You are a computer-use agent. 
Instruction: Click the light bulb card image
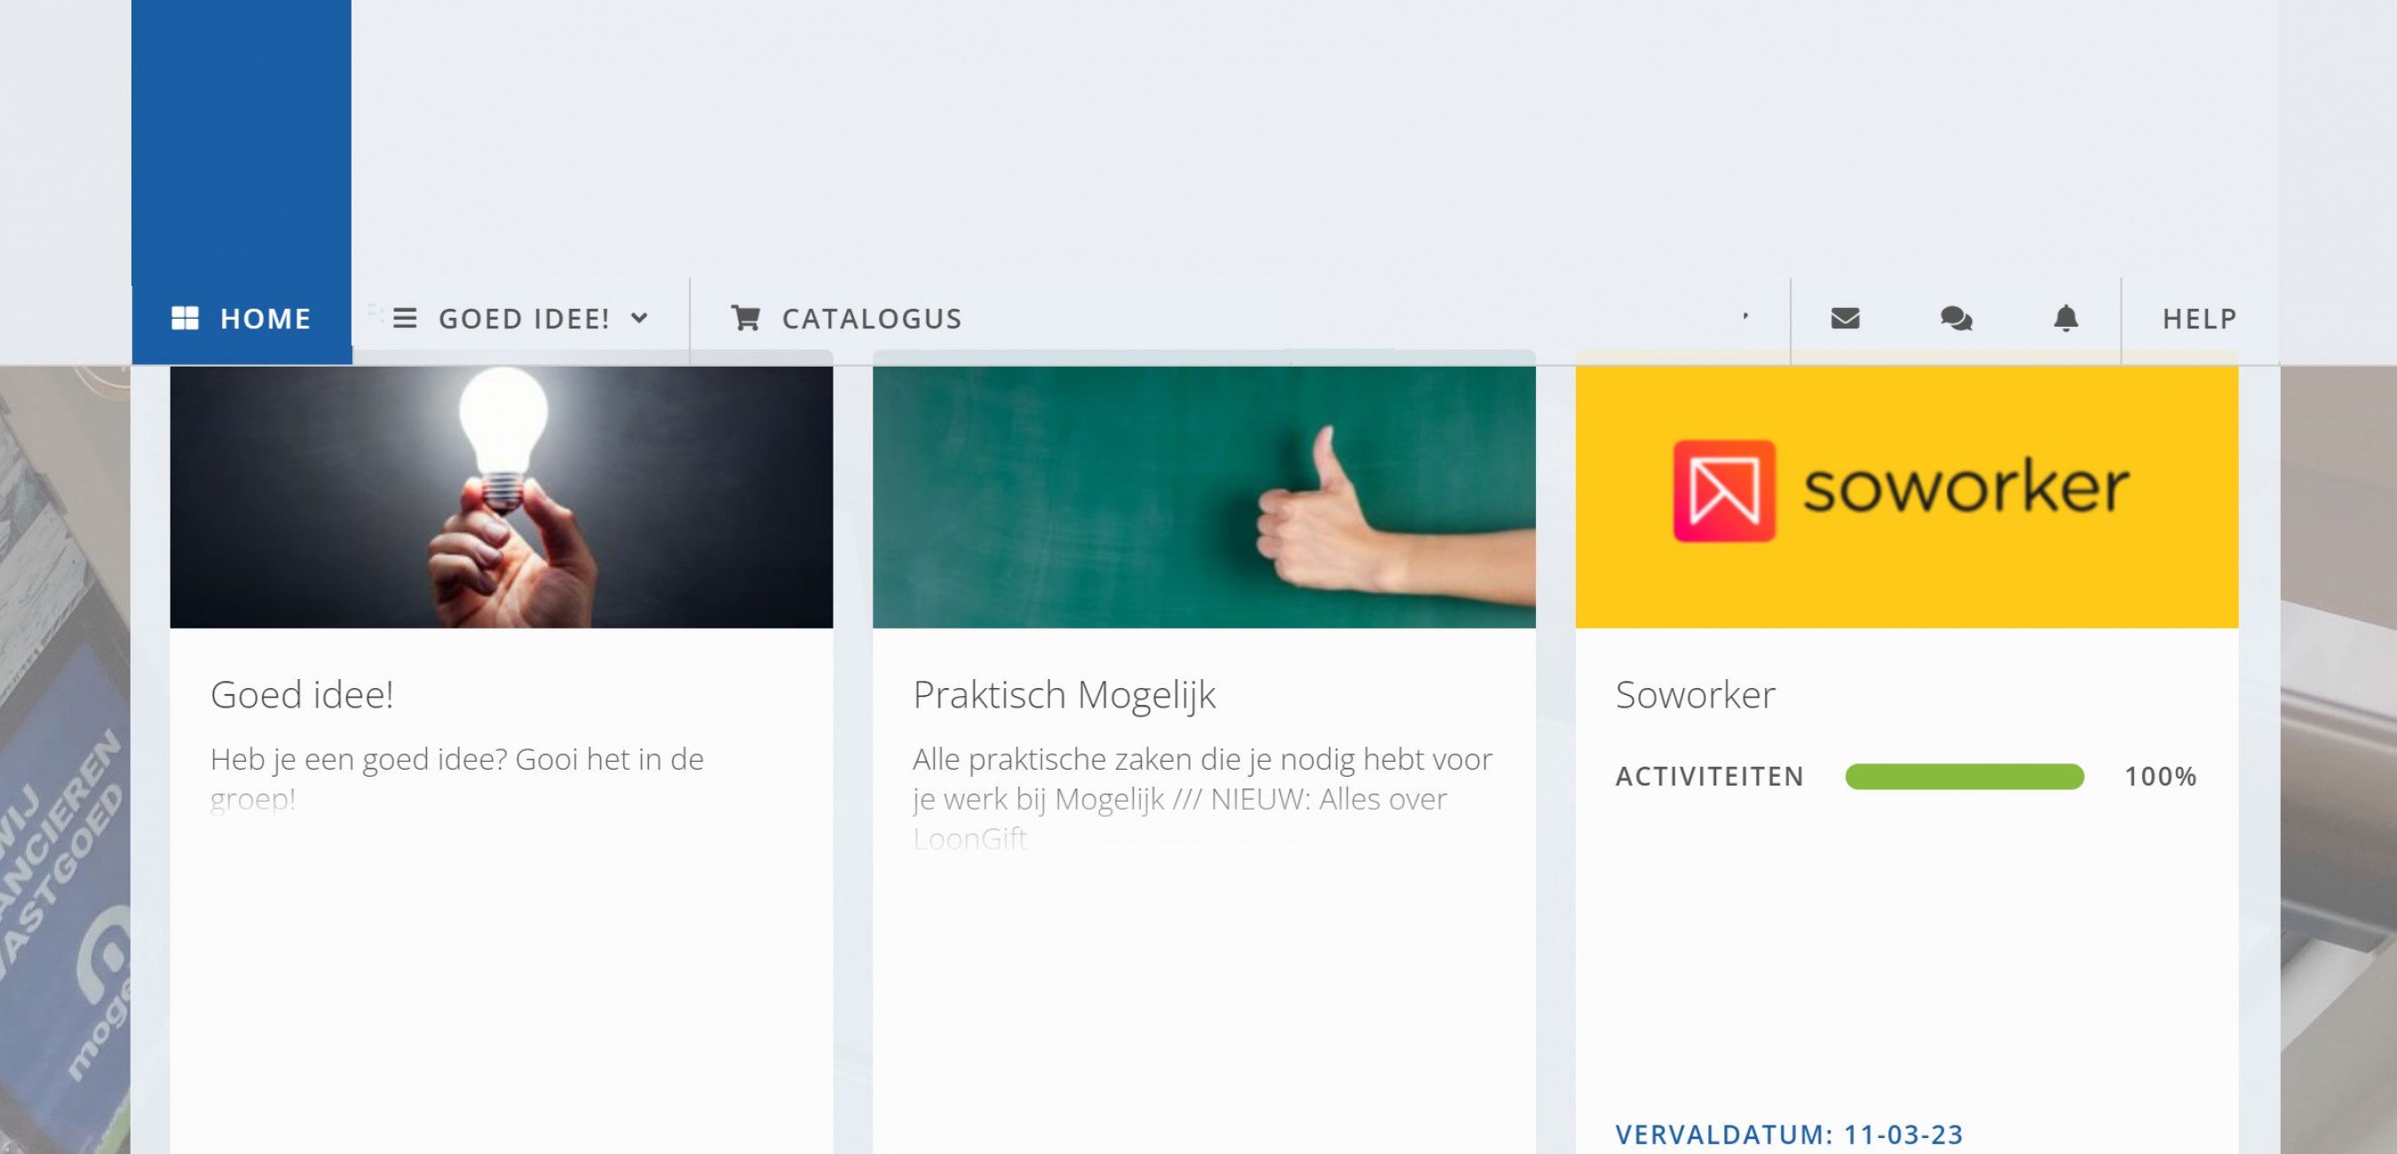501,497
